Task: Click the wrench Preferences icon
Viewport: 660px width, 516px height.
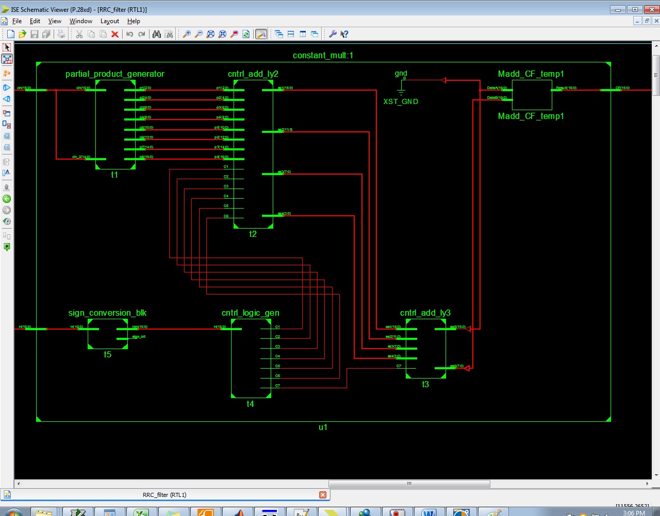Action: pos(333,34)
